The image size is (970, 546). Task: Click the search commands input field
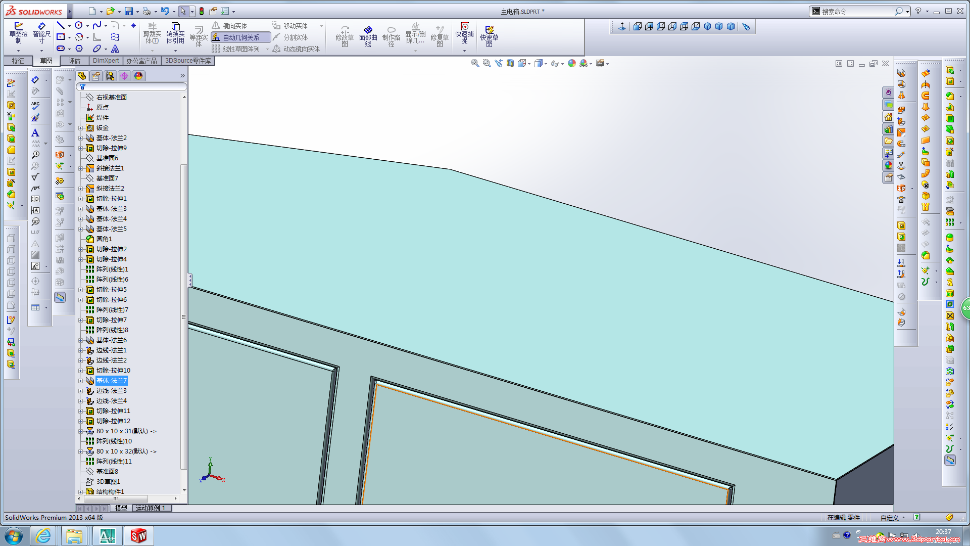pyautogui.click(x=856, y=11)
